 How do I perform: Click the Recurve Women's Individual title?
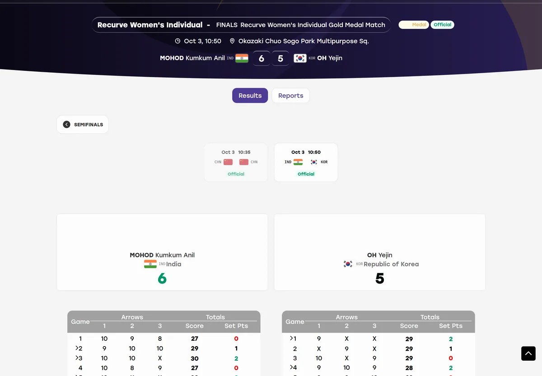(150, 25)
